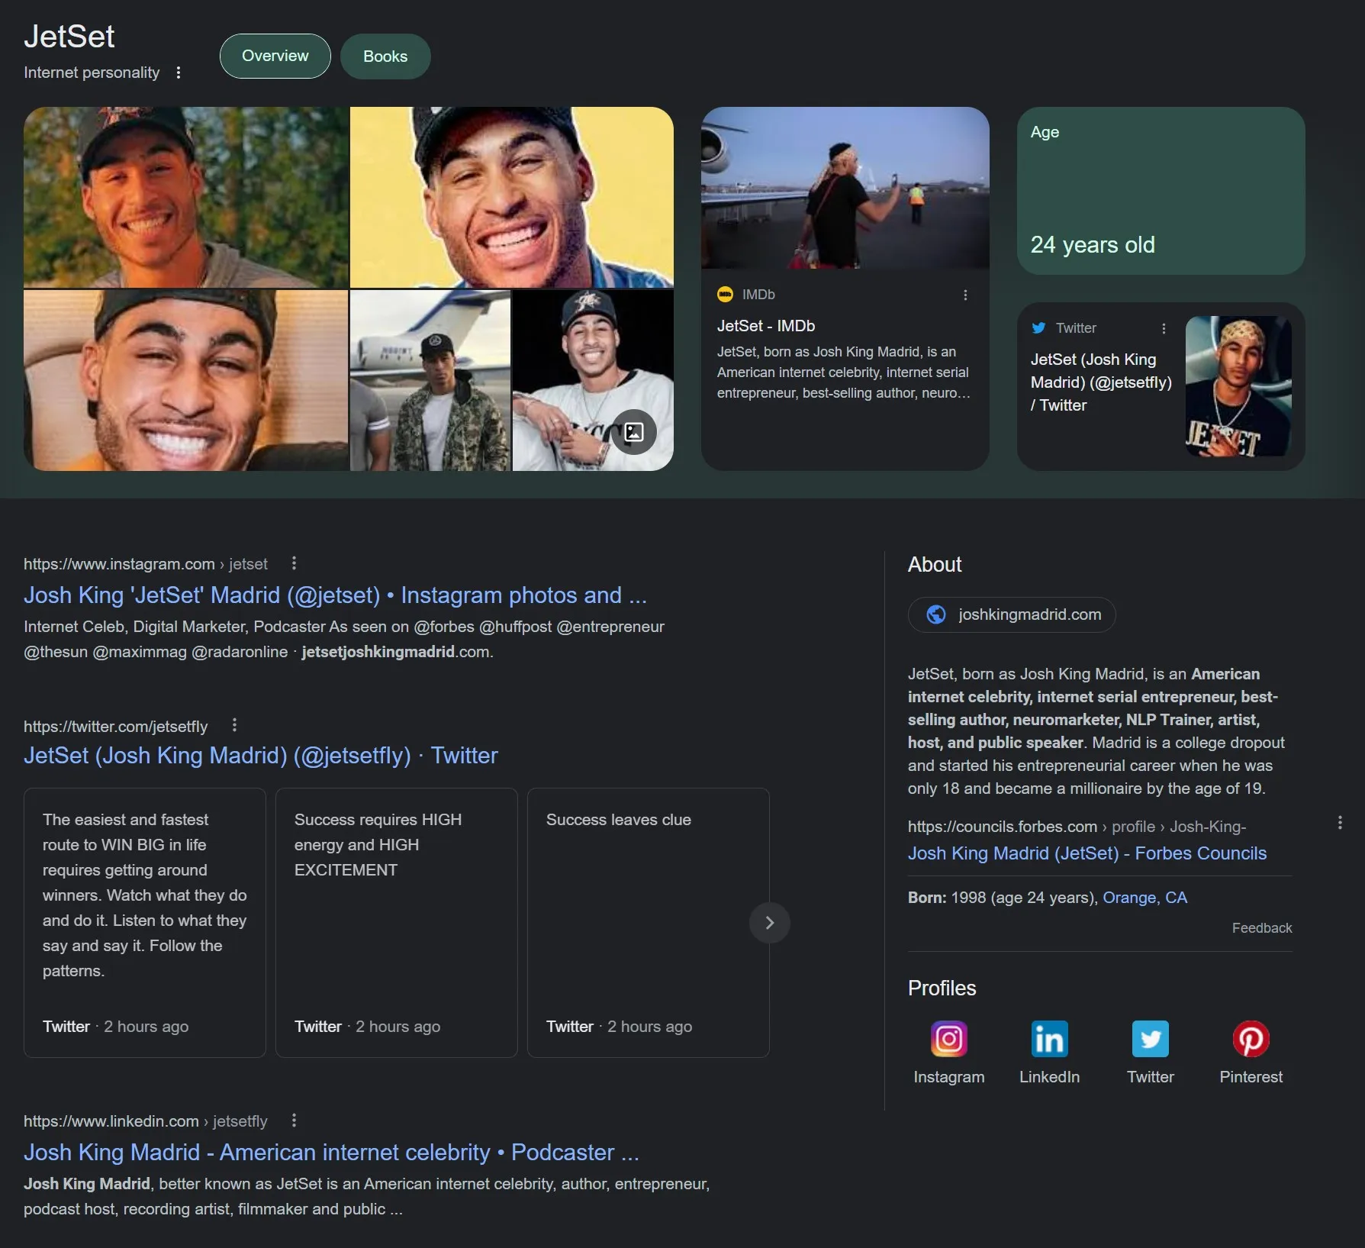Visit the joshkingmadrid.com website button
The image size is (1365, 1248).
tap(1012, 614)
